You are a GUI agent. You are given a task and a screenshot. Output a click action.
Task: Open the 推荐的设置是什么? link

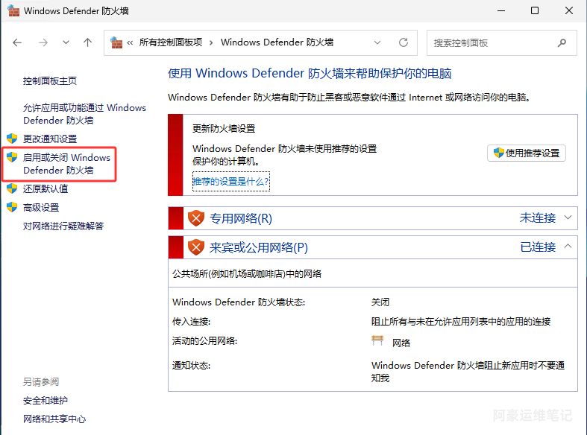(230, 181)
